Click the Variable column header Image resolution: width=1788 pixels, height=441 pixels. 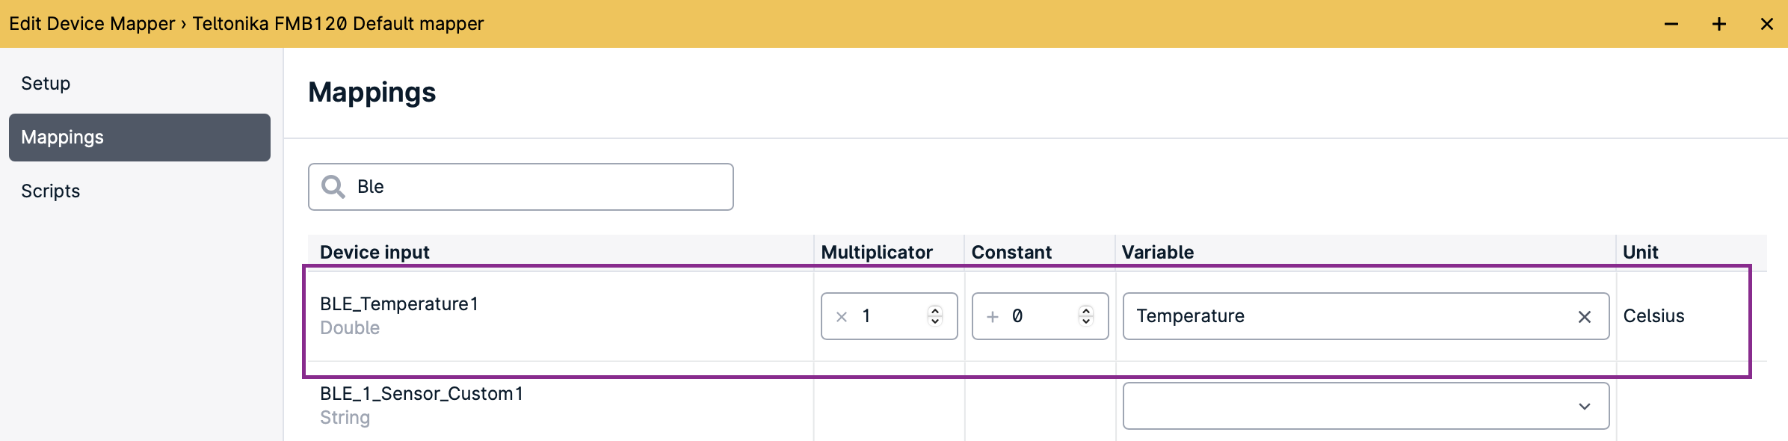click(x=1158, y=253)
